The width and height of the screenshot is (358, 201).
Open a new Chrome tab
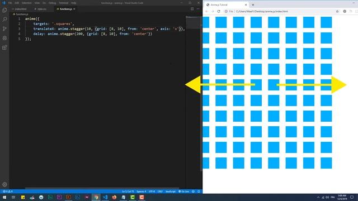(x=253, y=4)
